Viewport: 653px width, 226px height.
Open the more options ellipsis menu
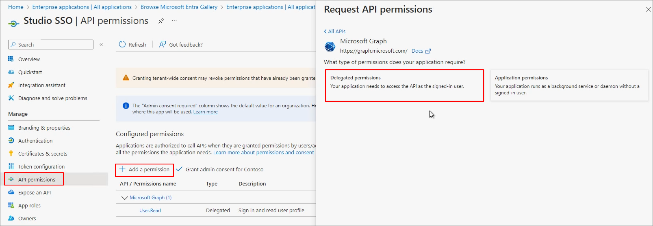[174, 21]
